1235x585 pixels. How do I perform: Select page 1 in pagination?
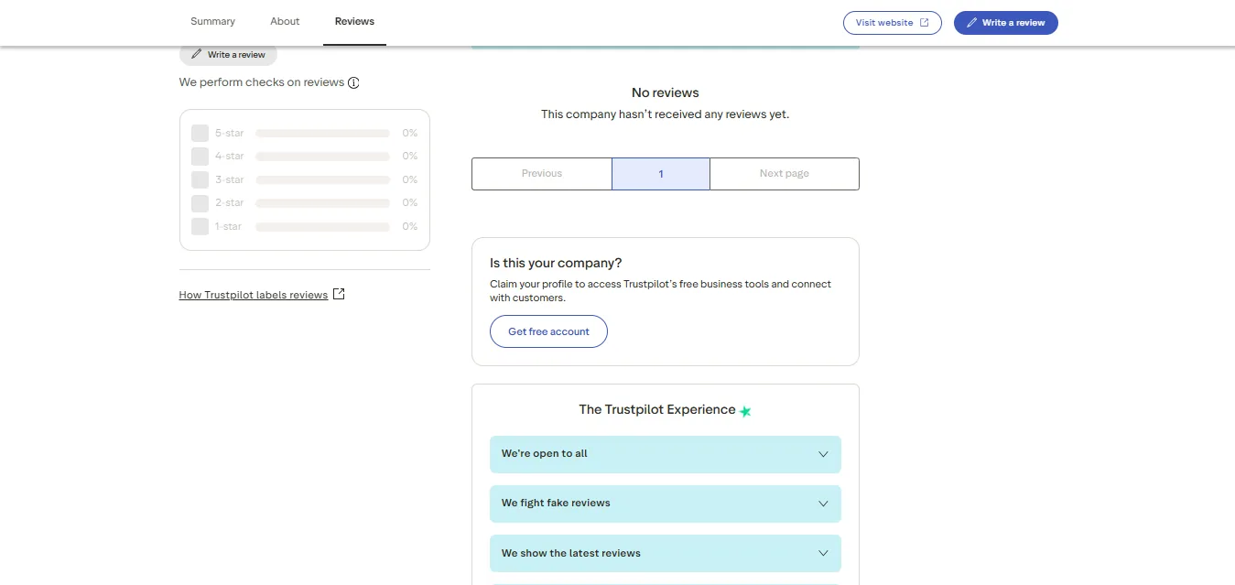coord(661,174)
